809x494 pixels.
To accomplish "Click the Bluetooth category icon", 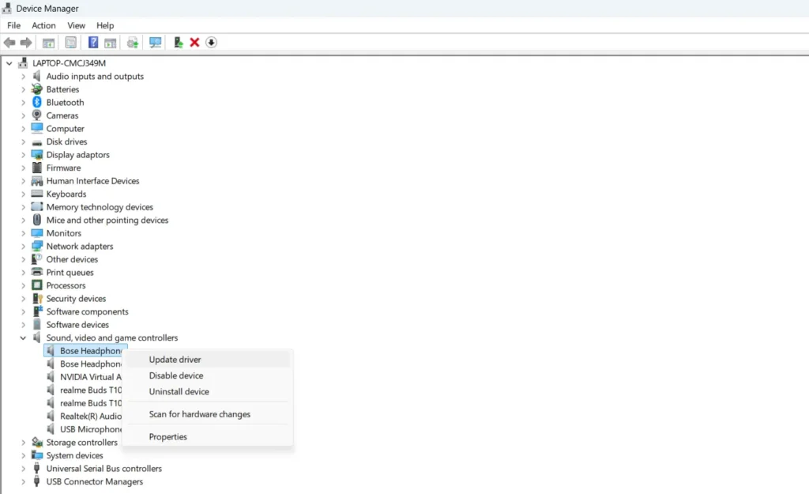I will [x=36, y=102].
